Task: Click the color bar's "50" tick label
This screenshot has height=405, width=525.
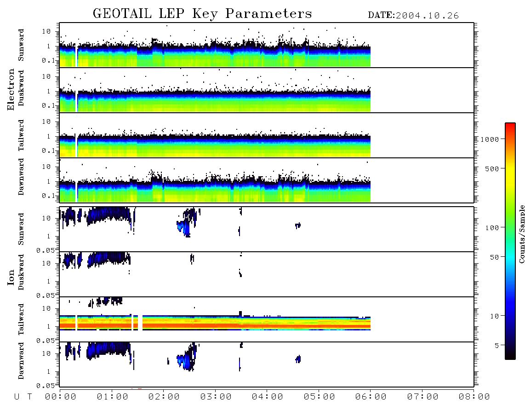Action: 495,257
